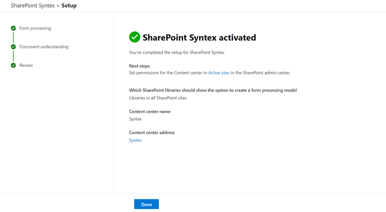Click the large green activated checkmark icon
The height and width of the screenshot is (212, 386).
point(134,37)
